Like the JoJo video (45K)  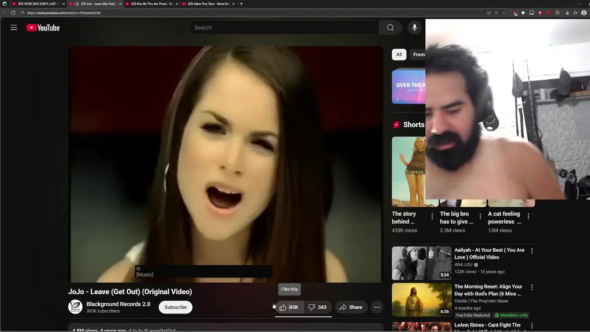pyautogui.click(x=289, y=307)
